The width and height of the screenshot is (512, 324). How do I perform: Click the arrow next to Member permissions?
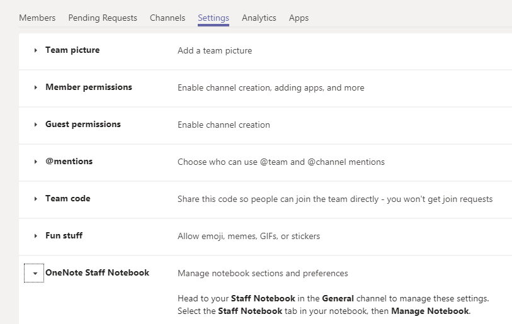(36, 88)
